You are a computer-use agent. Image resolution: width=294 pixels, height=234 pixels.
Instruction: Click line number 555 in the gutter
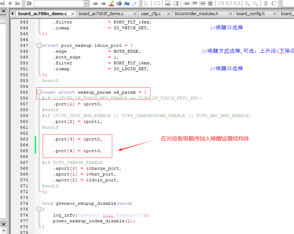point(24,92)
